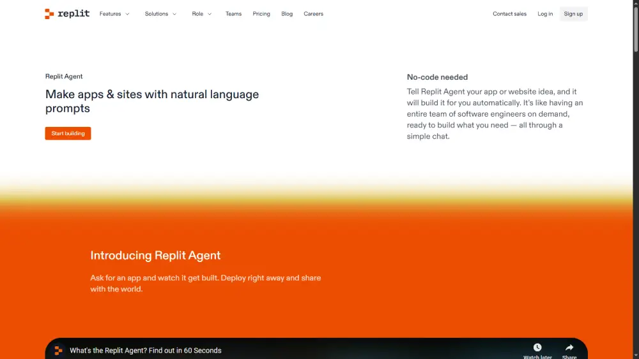Image resolution: width=639 pixels, height=359 pixels.
Task: Open the Role dropdown menu
Action: click(202, 14)
